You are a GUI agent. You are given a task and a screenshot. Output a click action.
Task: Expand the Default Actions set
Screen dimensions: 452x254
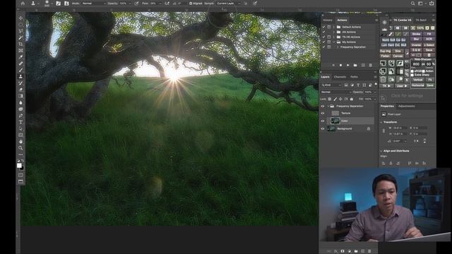click(x=334, y=27)
